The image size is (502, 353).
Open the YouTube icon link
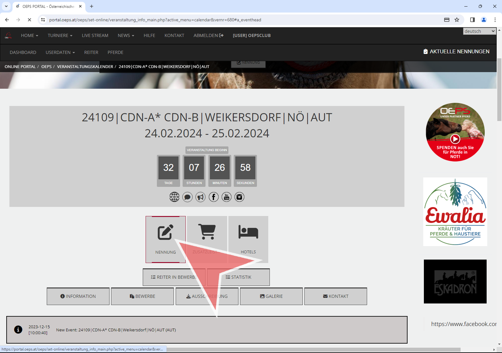point(227,197)
